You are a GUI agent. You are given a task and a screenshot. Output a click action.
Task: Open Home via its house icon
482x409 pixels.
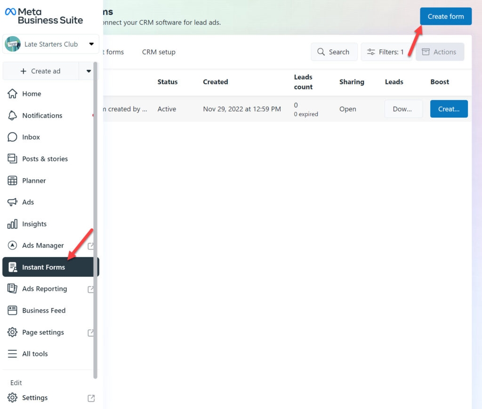[x=12, y=94]
